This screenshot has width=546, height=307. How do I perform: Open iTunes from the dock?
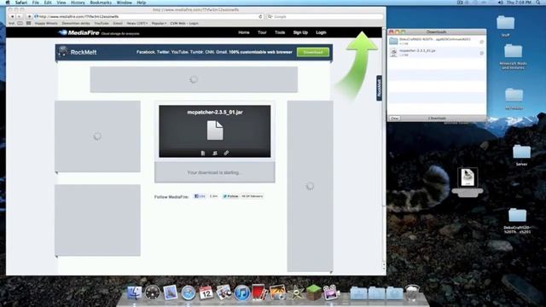tap(241, 293)
